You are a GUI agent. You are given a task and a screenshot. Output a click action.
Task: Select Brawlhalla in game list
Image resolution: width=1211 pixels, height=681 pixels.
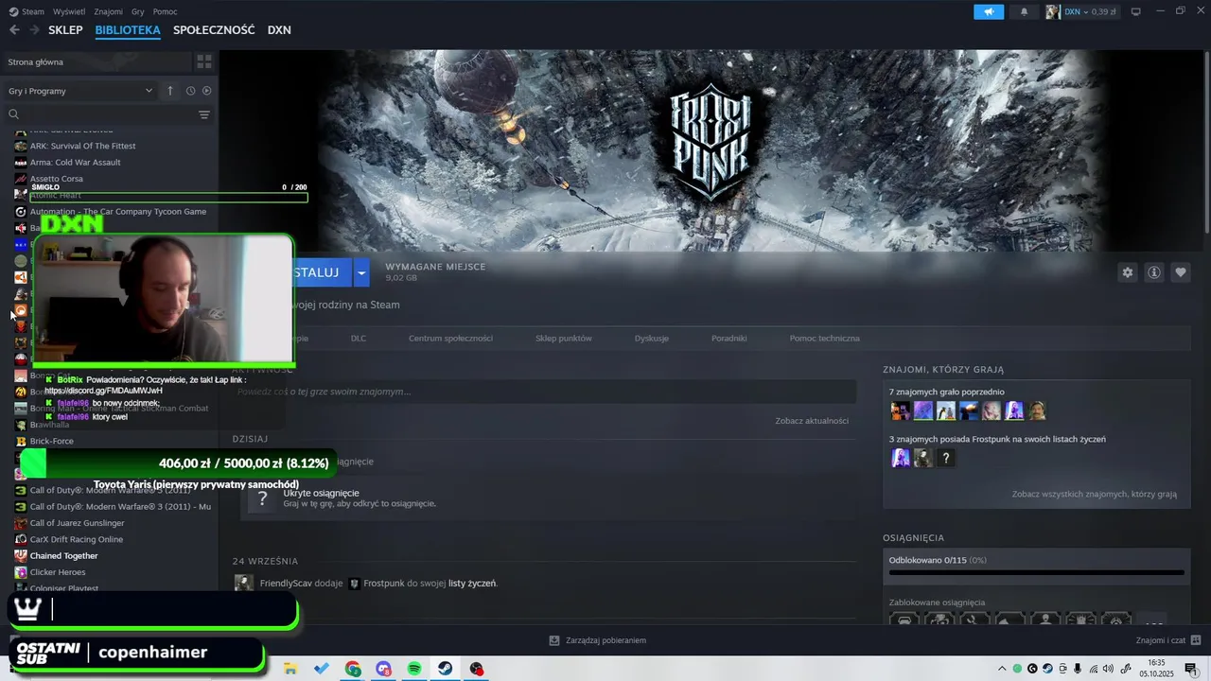click(x=49, y=425)
